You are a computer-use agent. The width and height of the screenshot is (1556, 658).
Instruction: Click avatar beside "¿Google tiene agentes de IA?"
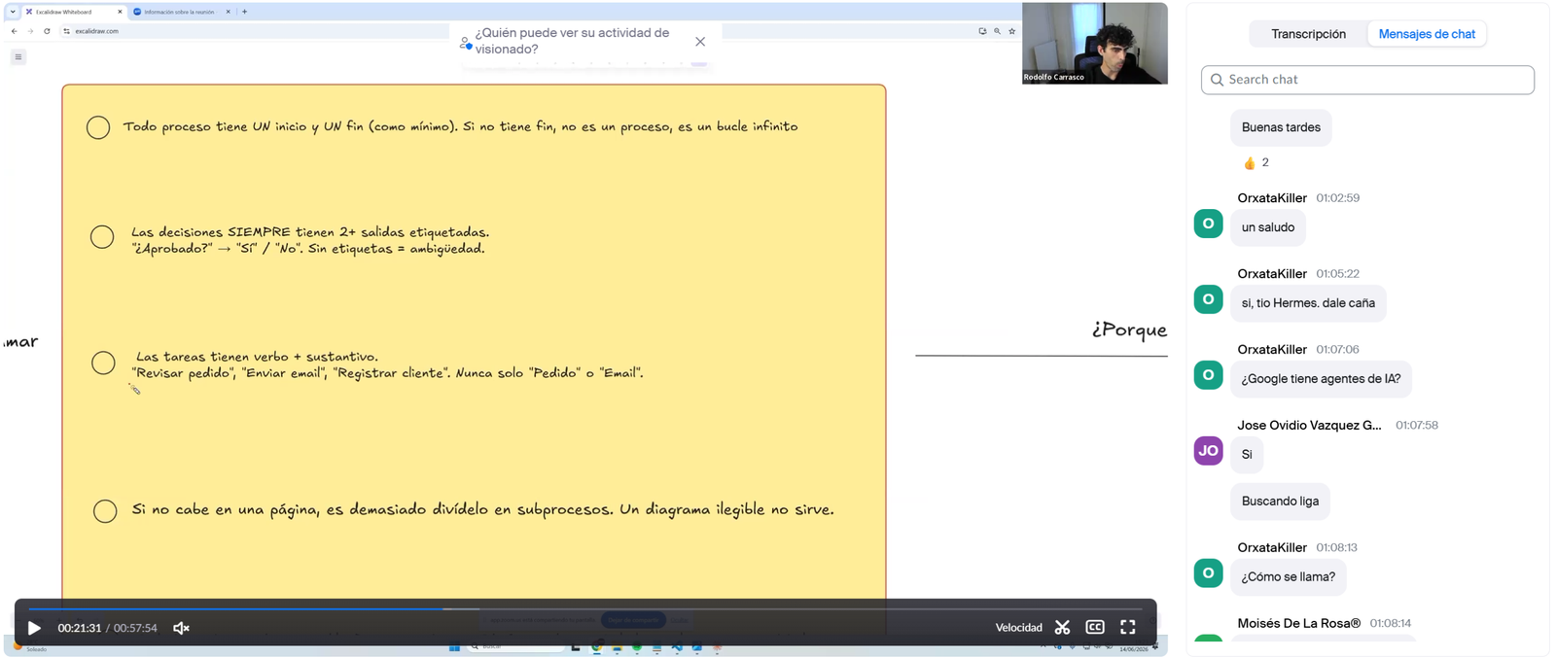click(1208, 375)
